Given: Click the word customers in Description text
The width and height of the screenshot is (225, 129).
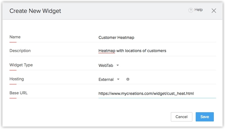Looking at the screenshot, I should coord(157,51).
